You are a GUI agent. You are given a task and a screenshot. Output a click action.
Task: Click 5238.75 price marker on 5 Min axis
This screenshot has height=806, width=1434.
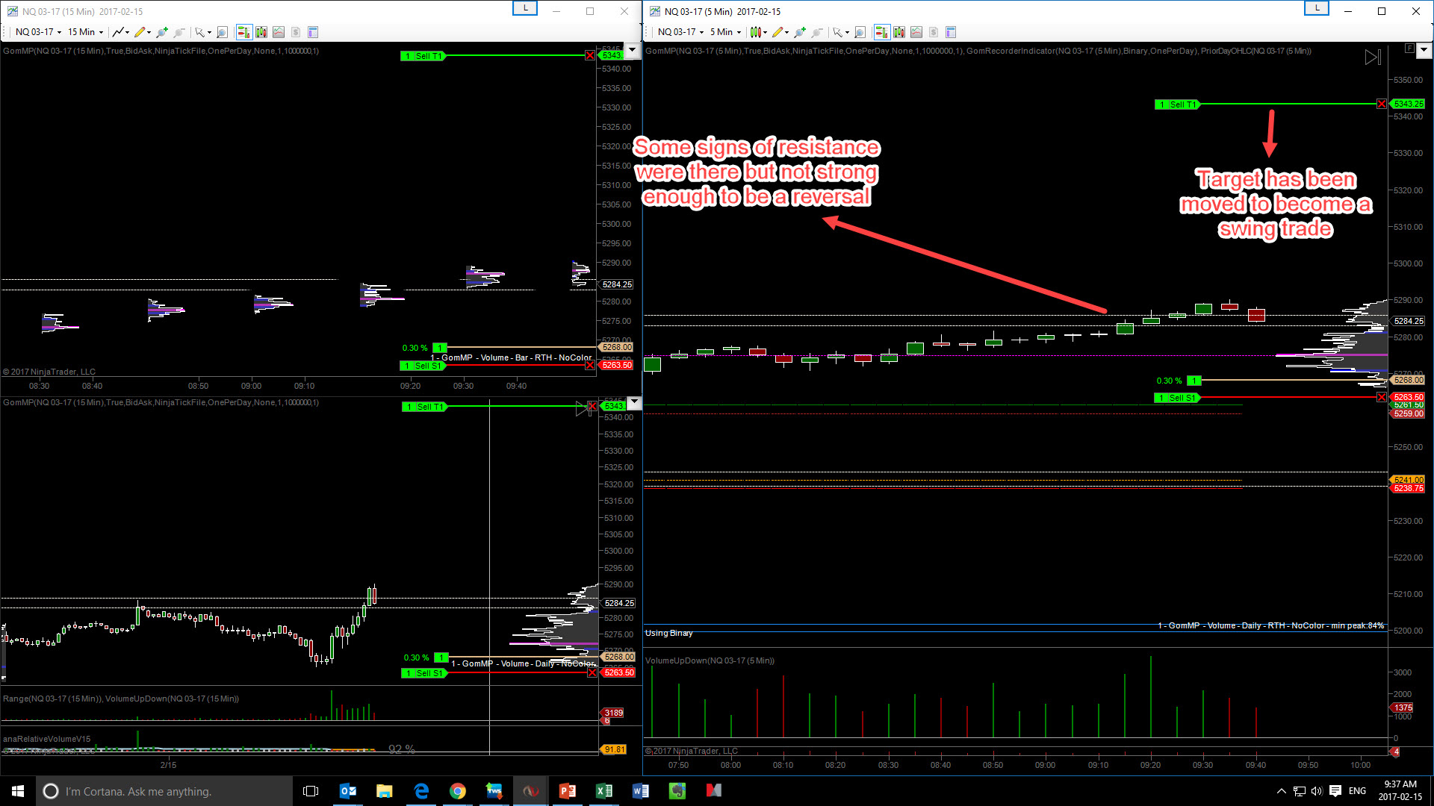click(x=1408, y=489)
